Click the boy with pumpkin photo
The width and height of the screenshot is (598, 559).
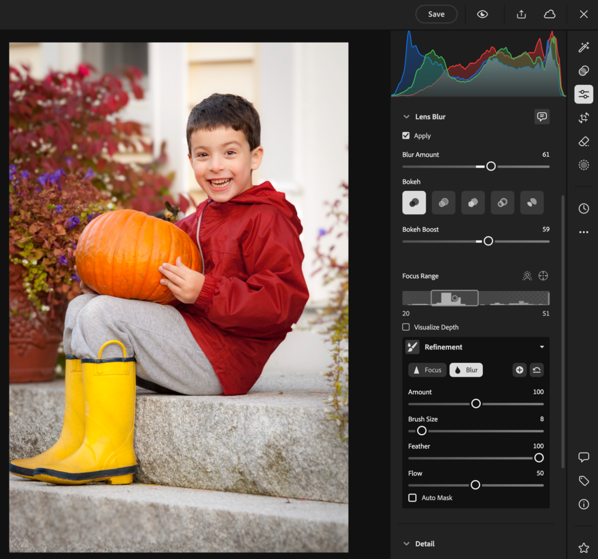pos(179,297)
